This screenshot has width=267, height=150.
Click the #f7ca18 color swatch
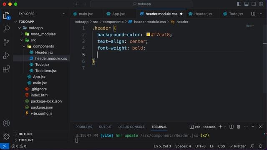click(148, 35)
